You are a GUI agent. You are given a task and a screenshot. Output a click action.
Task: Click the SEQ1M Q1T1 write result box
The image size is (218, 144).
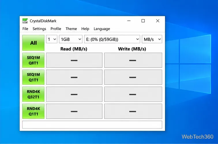(133, 77)
